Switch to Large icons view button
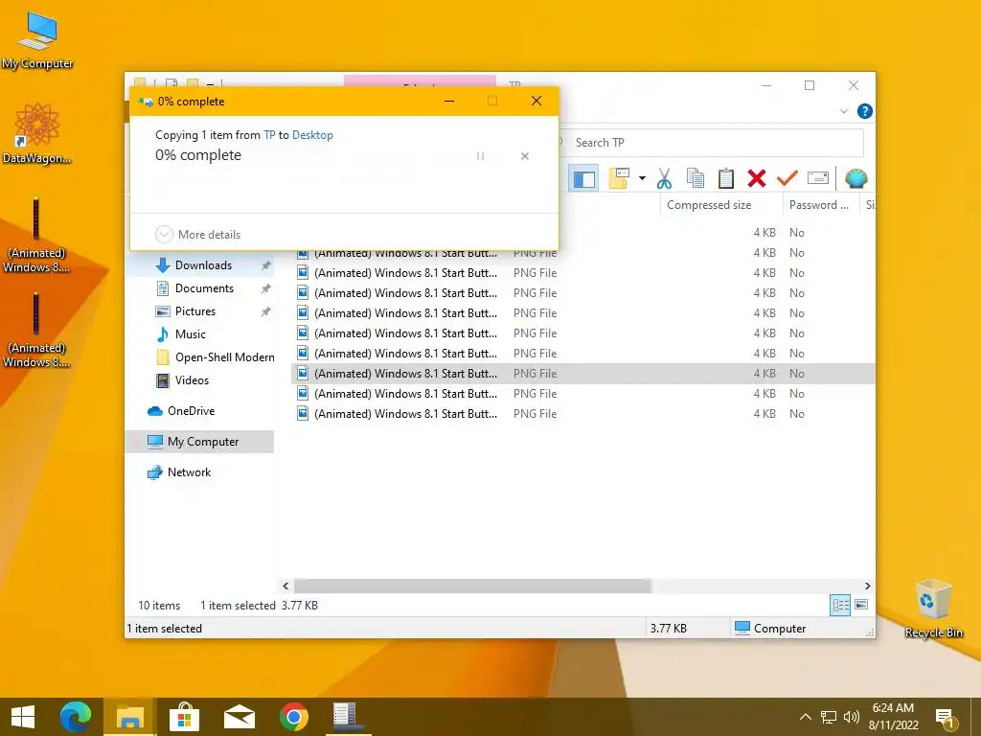981x736 pixels. tap(861, 605)
